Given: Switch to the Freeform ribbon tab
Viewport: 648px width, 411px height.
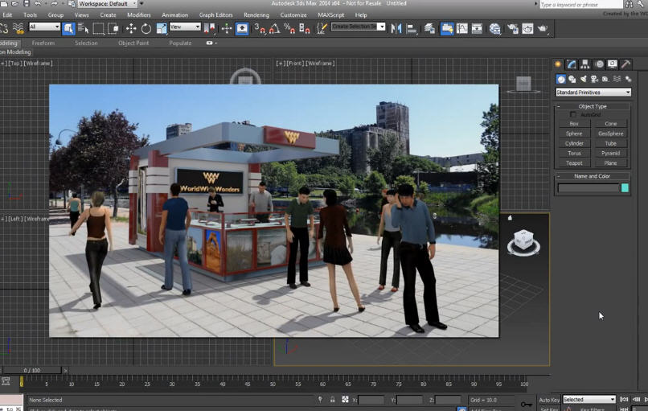Looking at the screenshot, I should click(43, 43).
